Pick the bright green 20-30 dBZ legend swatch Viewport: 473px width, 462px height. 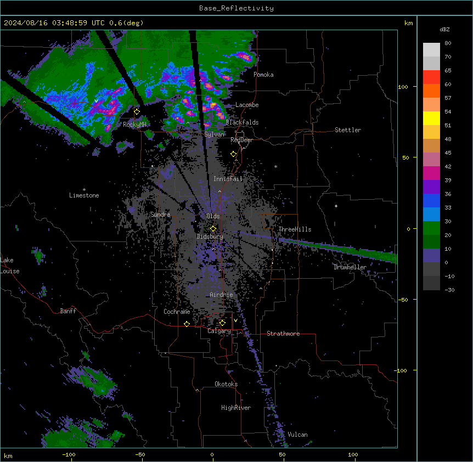(x=431, y=228)
